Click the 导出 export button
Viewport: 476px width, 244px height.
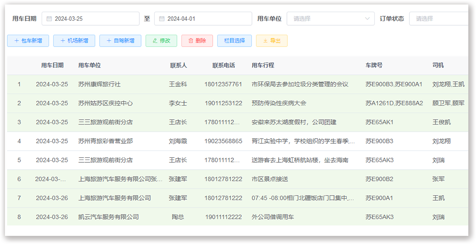point(271,41)
